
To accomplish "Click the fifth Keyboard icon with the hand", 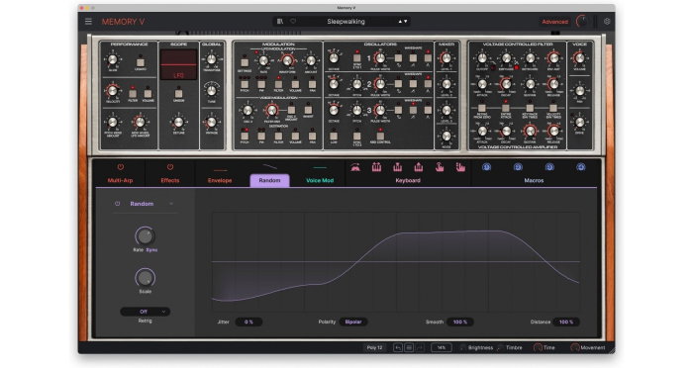I will click(x=440, y=167).
